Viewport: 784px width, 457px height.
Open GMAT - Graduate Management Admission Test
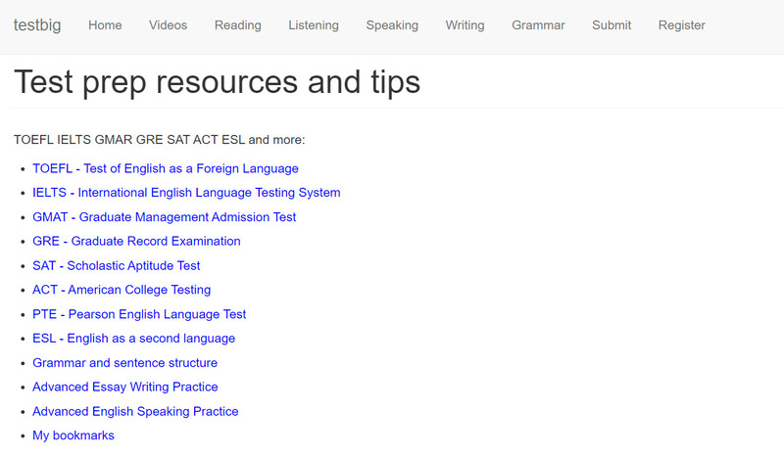pos(164,217)
